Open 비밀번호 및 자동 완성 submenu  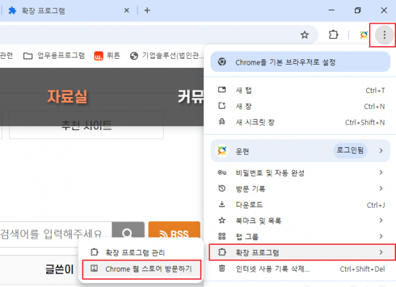(300, 173)
